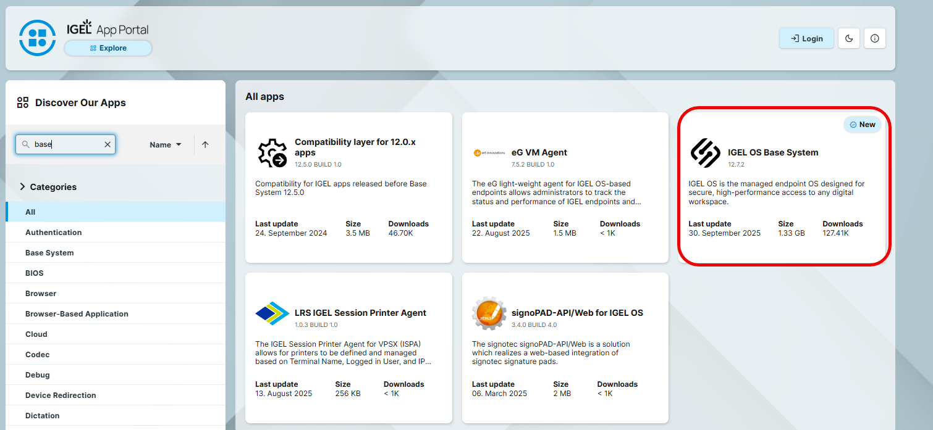
Task: Open the IGEL OS Base System title
Action: [x=772, y=152]
